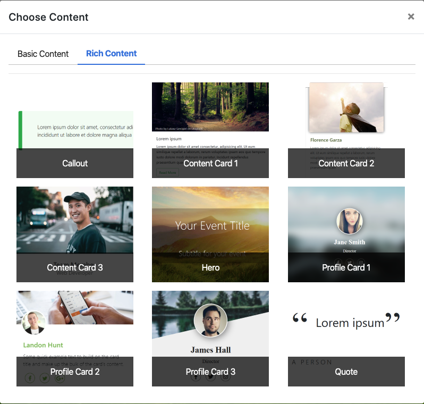This screenshot has height=404, width=424.
Task: Click Jane Smith's round avatar photo
Action: coord(350,221)
